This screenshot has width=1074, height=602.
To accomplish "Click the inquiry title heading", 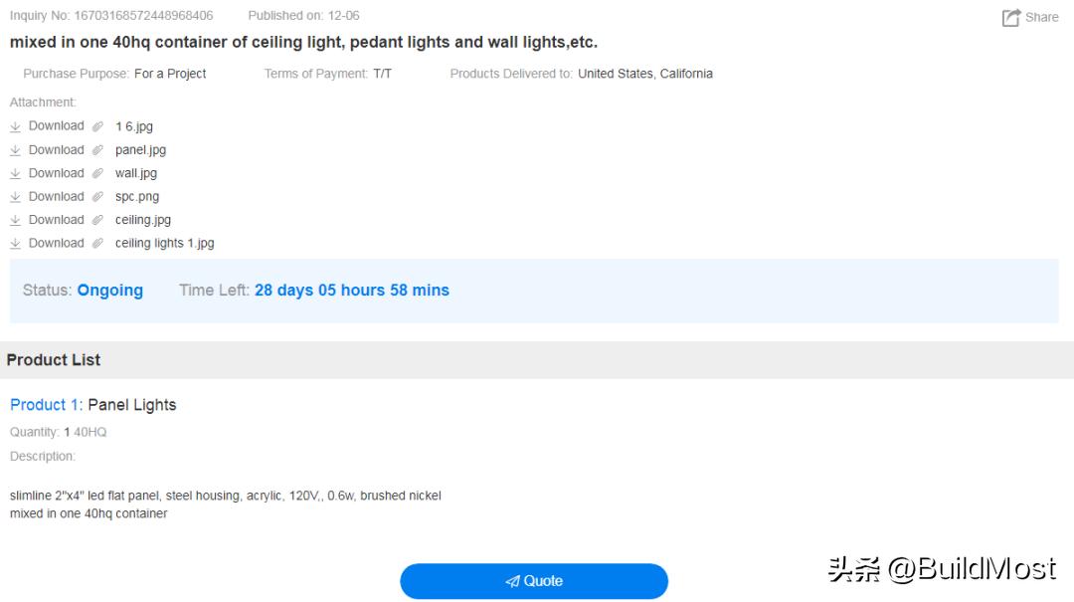I will click(x=303, y=42).
